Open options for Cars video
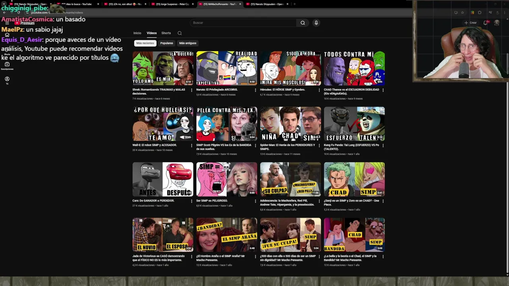 pos(192,201)
